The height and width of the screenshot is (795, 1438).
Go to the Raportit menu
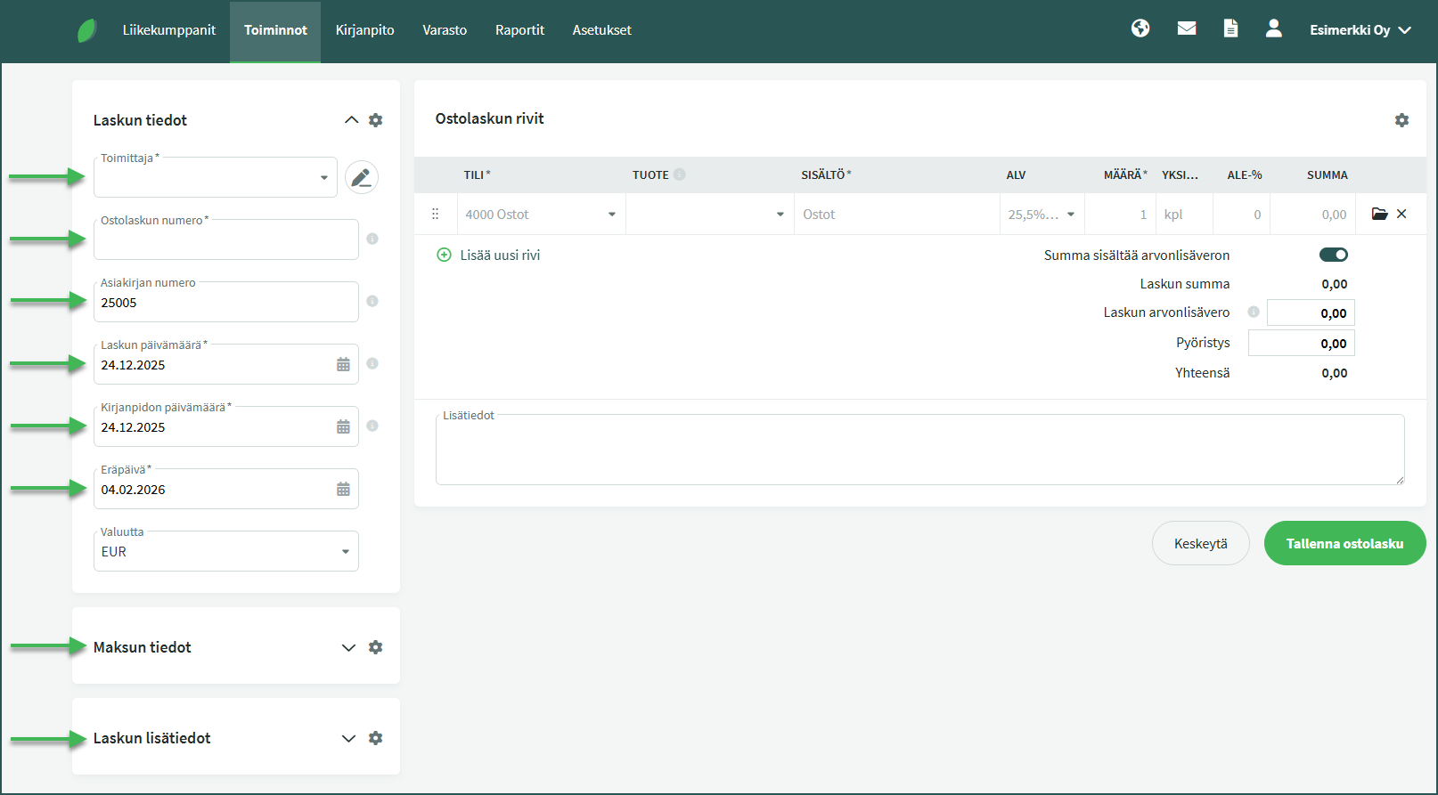[519, 30]
